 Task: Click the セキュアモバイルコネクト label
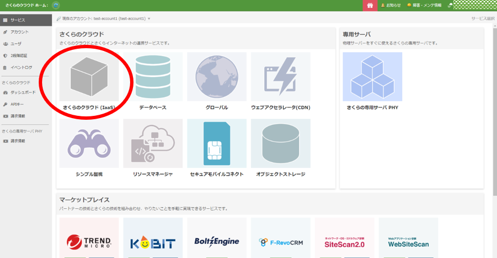point(217,174)
